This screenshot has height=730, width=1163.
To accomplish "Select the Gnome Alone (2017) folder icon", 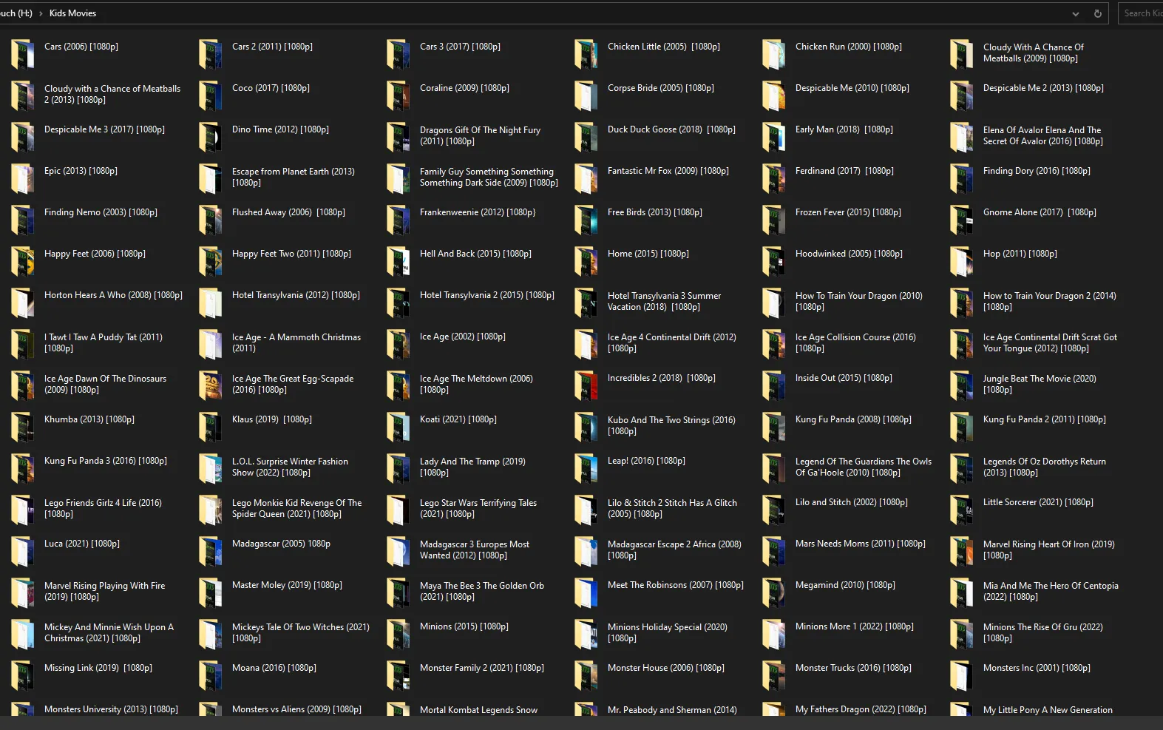I will 962,220.
